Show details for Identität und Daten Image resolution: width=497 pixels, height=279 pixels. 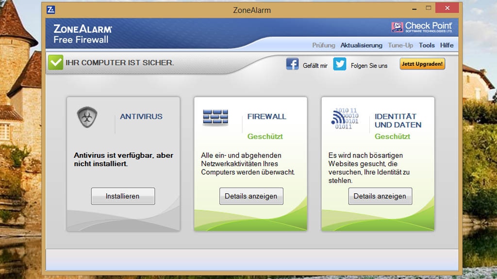click(x=380, y=196)
